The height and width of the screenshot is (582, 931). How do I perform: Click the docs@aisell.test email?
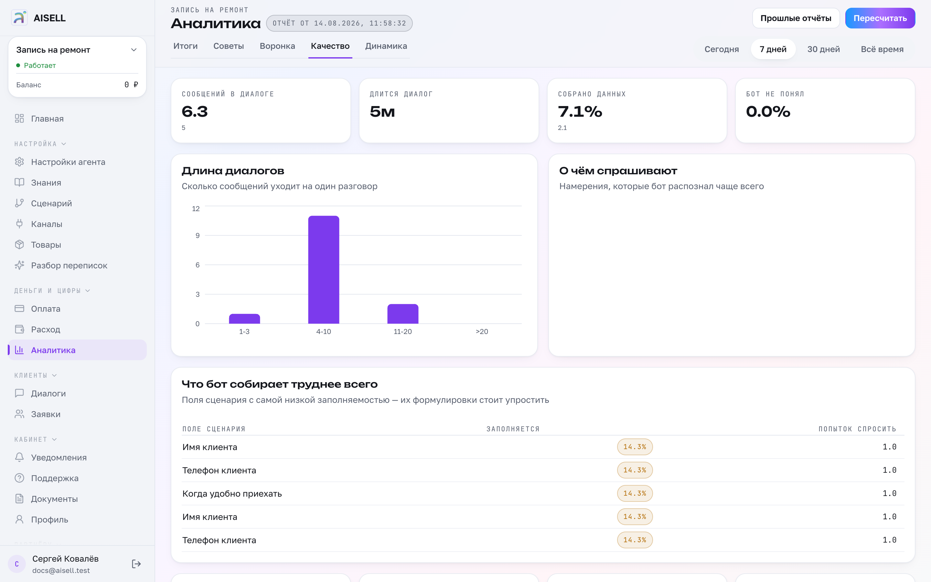[61, 570]
